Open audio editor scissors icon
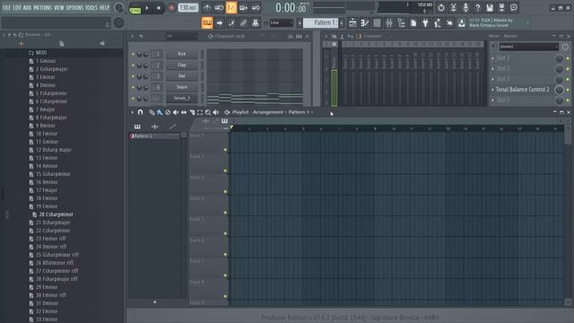 pos(453,7)
